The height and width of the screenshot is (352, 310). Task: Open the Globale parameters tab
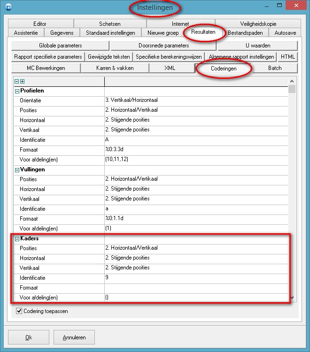(x=60, y=46)
